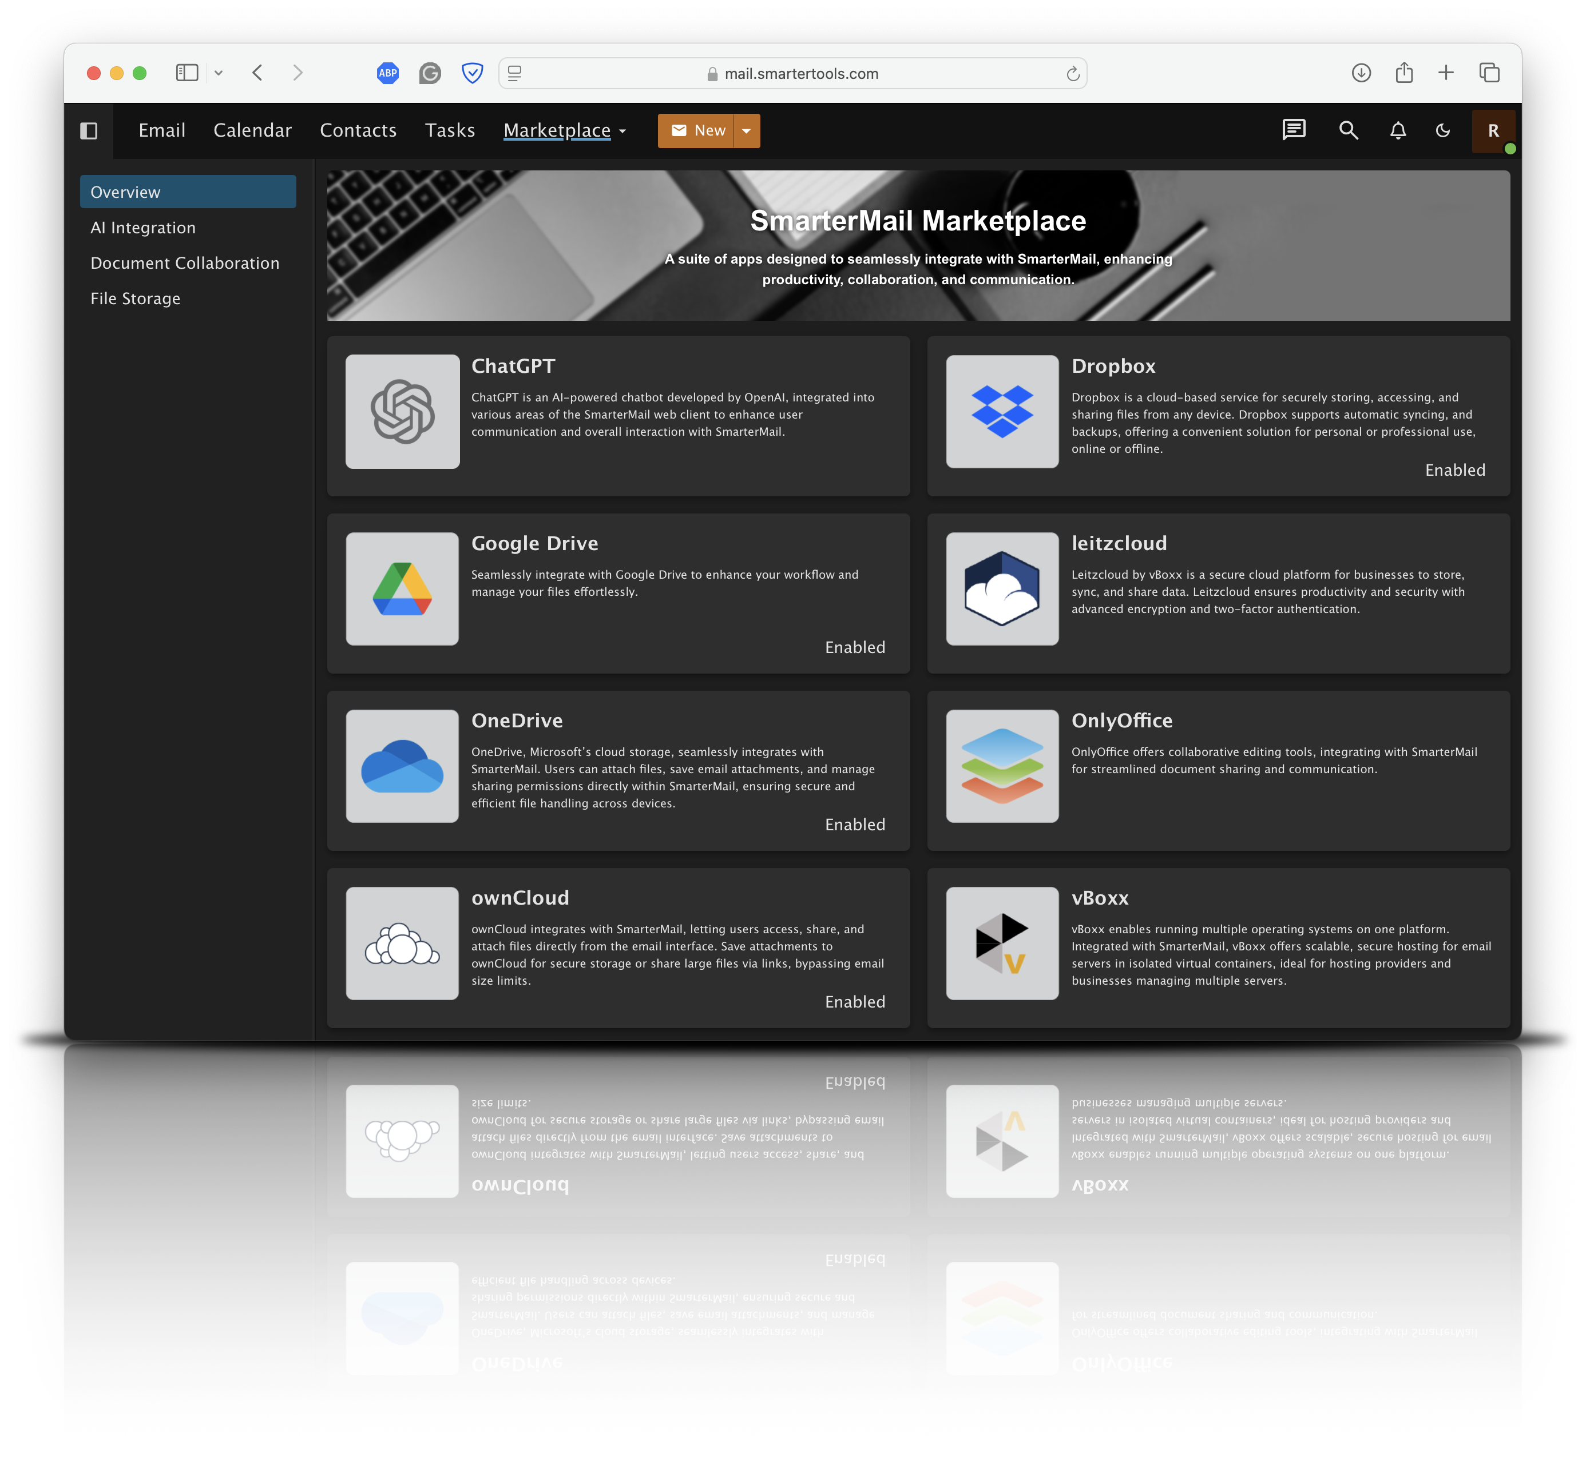
Task: Open the chat messages icon
Action: point(1294,130)
